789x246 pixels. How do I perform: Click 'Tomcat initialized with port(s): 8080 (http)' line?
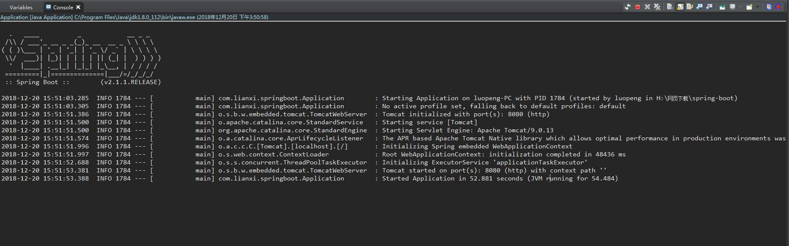(466, 114)
